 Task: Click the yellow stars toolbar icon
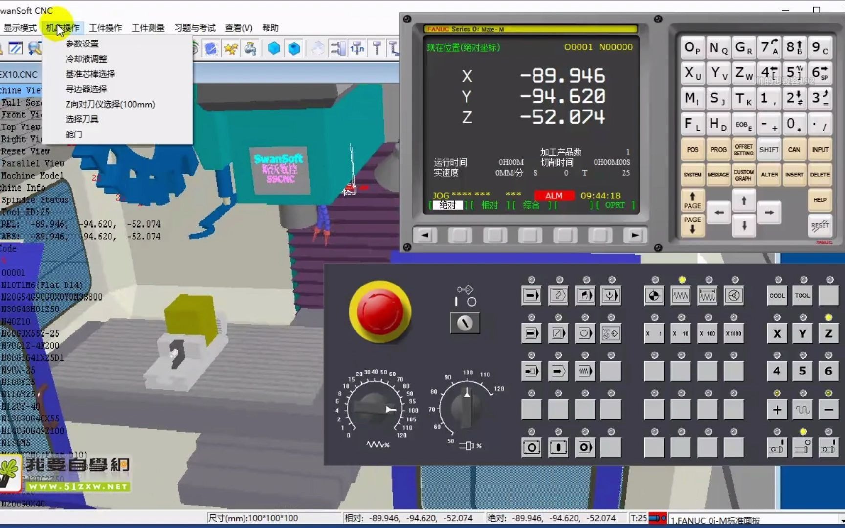click(x=231, y=48)
